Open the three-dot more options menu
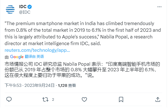Screen dimensions: 168x108 pyautogui.click(x=159, y=7)
